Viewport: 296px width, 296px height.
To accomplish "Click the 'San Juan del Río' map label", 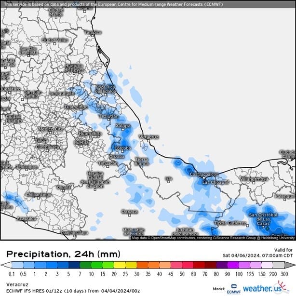I will pos(33,94).
